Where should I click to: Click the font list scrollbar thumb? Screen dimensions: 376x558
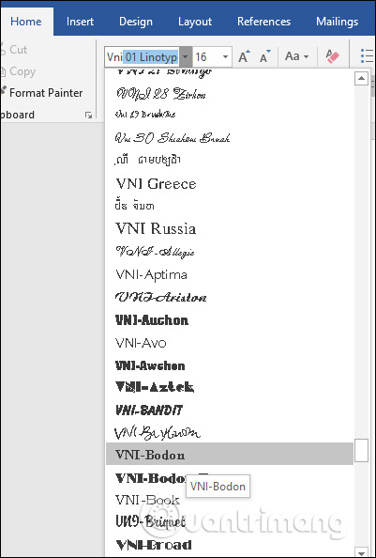[x=361, y=451]
